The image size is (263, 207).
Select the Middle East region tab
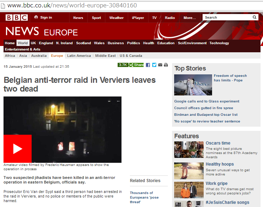[x=105, y=56]
